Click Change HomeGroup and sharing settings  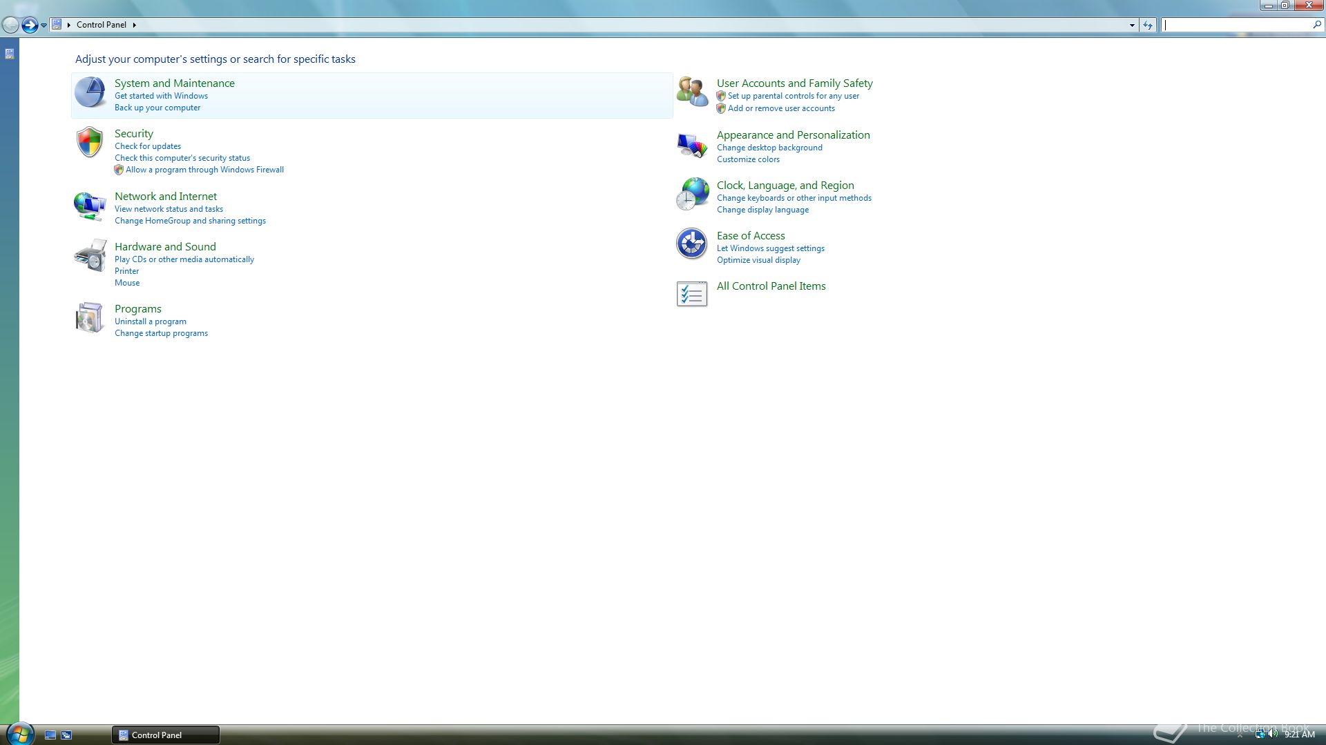click(190, 221)
